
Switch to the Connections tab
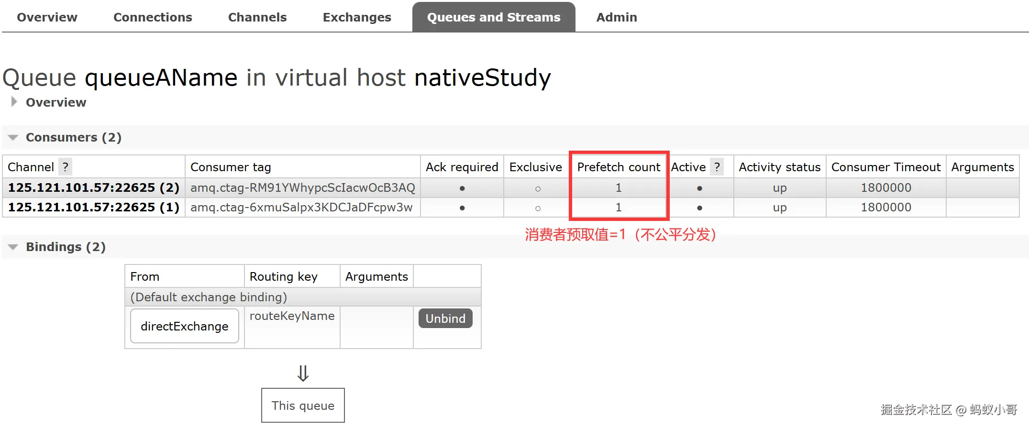click(x=153, y=17)
